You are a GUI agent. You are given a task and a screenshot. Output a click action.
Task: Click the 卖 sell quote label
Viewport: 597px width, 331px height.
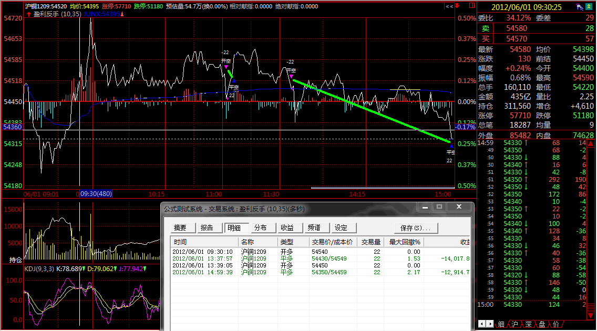point(486,28)
